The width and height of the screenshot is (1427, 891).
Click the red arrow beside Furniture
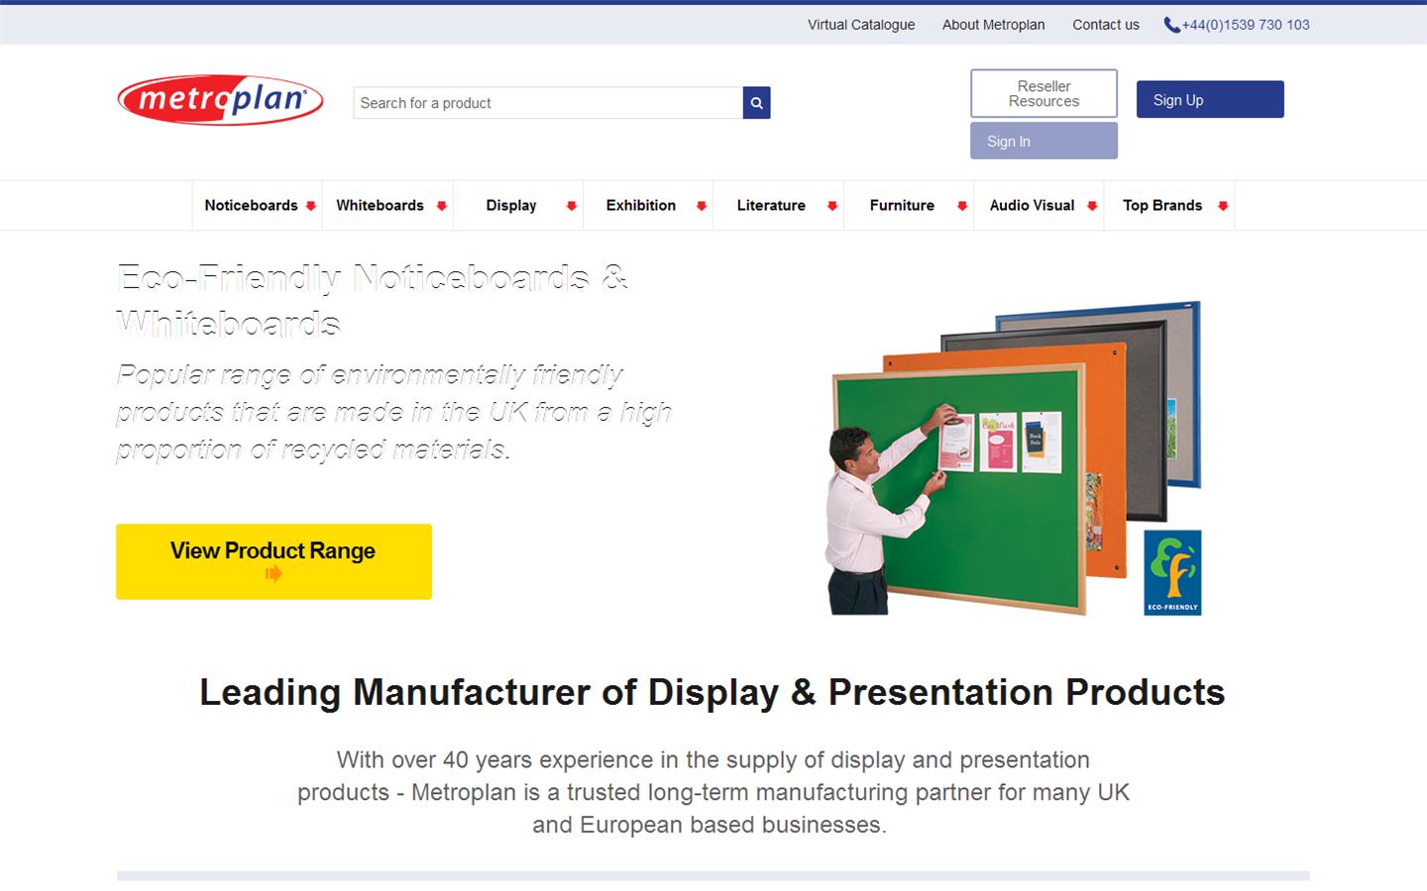tap(961, 207)
